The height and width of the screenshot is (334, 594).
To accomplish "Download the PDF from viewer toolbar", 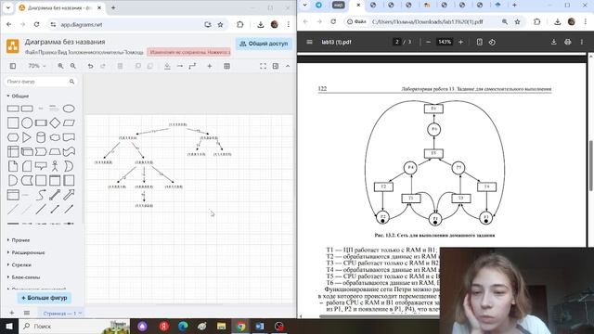I will click(553, 42).
